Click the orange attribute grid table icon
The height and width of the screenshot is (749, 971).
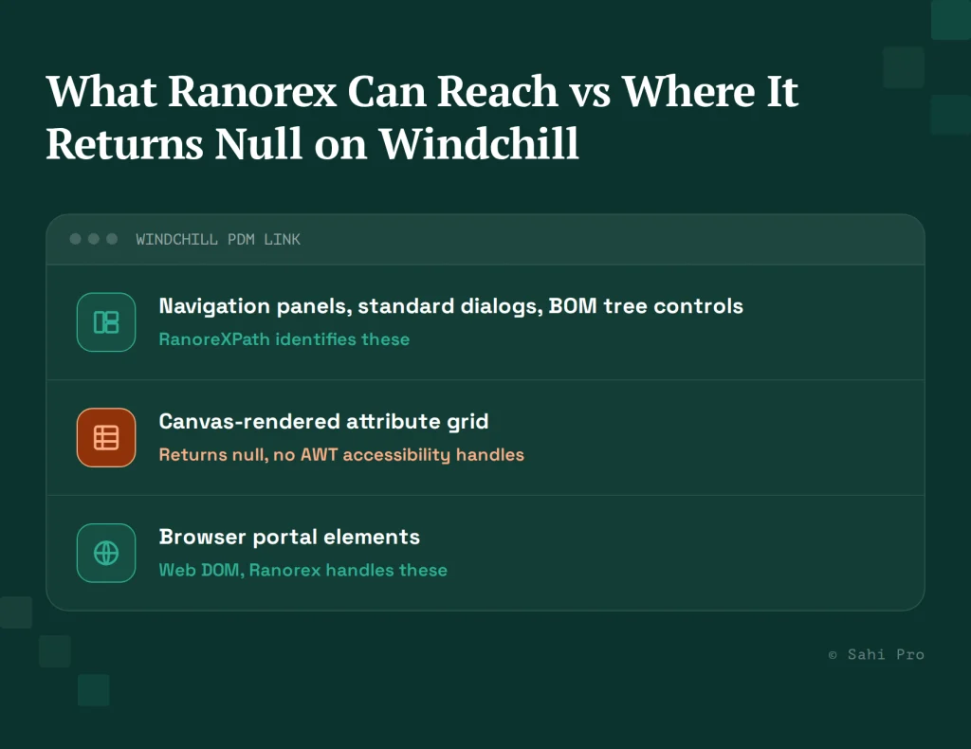coord(106,438)
